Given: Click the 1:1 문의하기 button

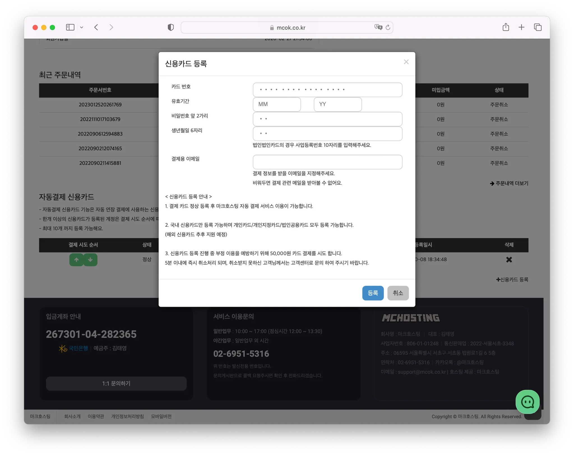Looking at the screenshot, I should click(116, 383).
